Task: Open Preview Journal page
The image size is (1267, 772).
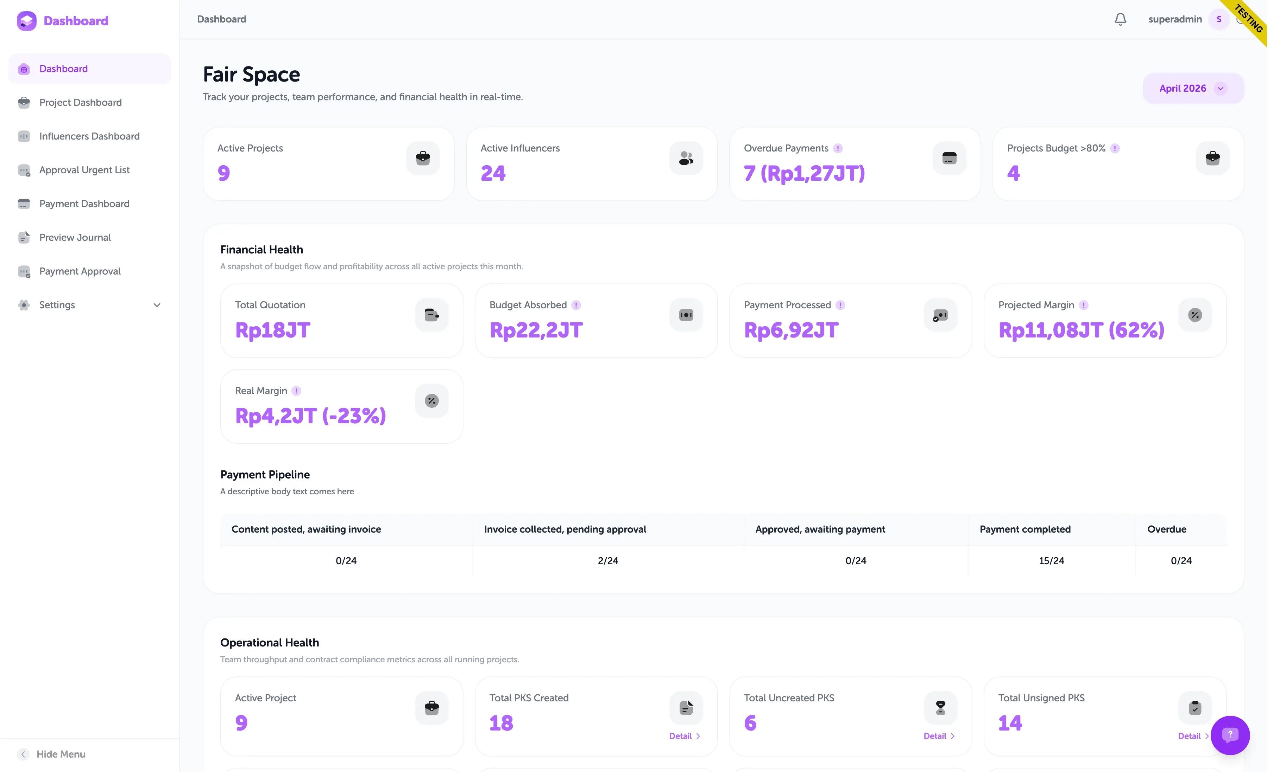Action: (x=89, y=237)
